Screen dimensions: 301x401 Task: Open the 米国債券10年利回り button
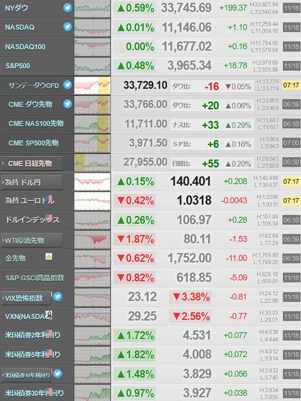(26, 375)
